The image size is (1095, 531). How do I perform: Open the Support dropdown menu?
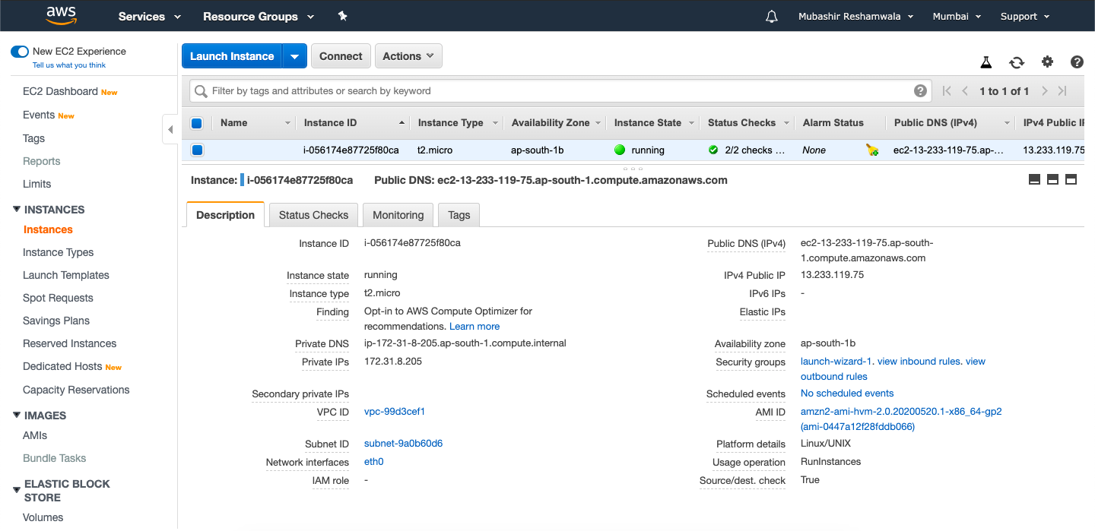point(1025,16)
